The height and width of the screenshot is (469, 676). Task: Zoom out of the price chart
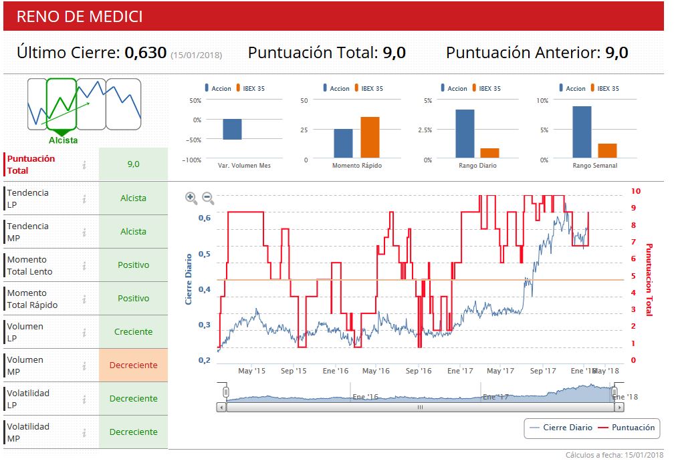click(208, 198)
